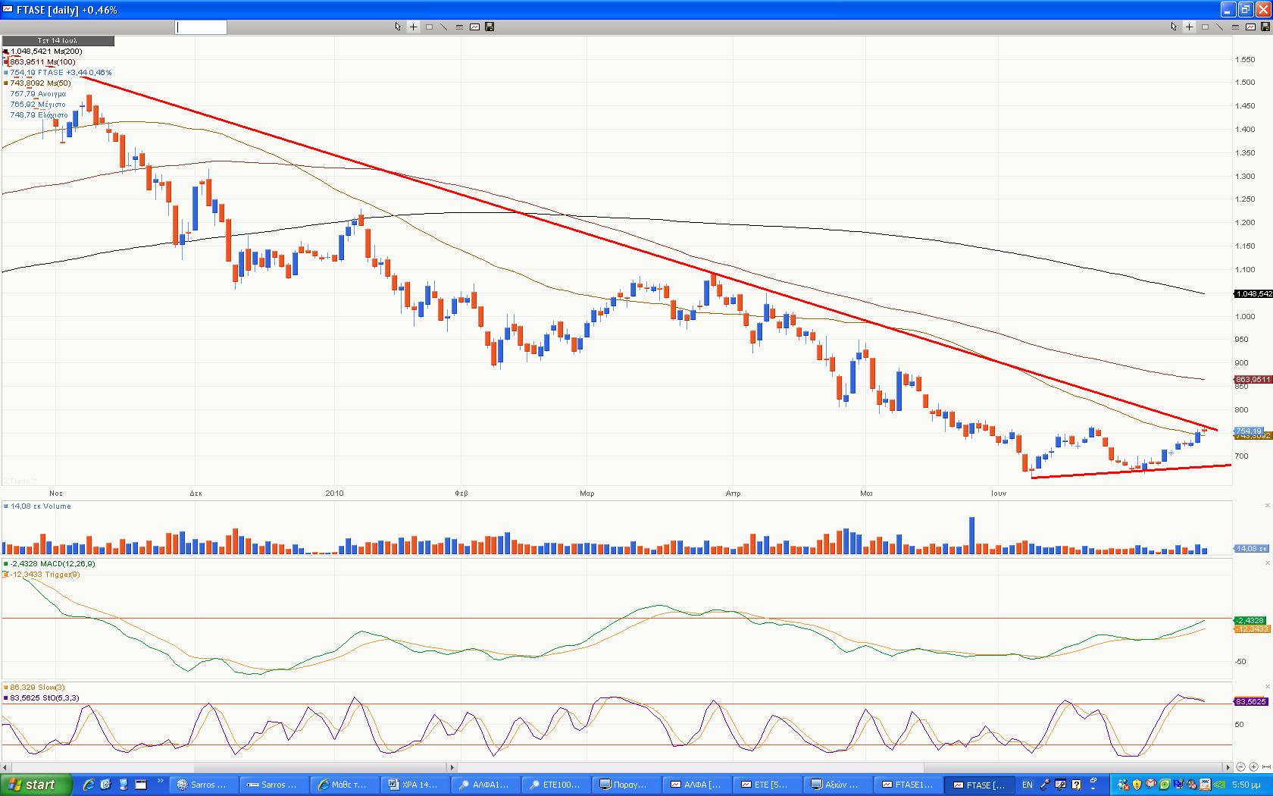Image resolution: width=1273 pixels, height=796 pixels.
Task: Switch to the ΧΡΑ 14 Word document
Action: click(x=415, y=785)
